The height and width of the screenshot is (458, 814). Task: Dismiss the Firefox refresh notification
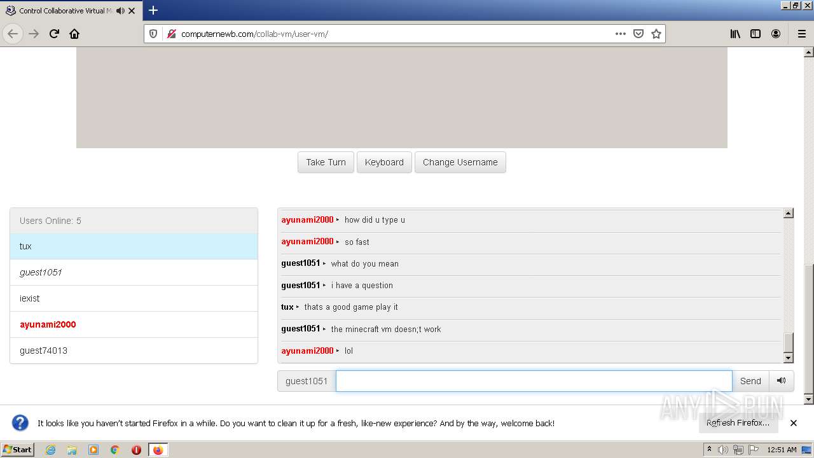pyautogui.click(x=794, y=423)
